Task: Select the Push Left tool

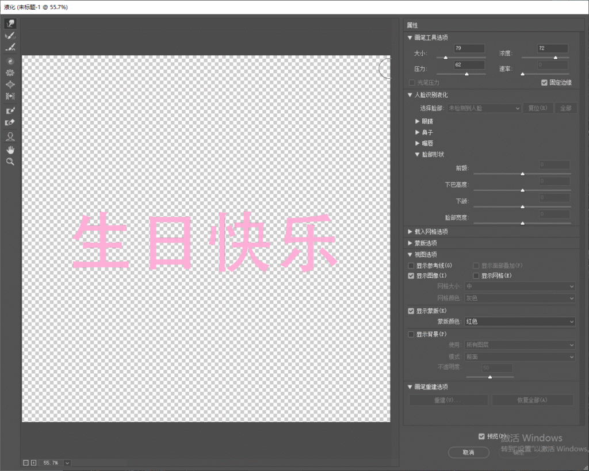Action: 10,96
